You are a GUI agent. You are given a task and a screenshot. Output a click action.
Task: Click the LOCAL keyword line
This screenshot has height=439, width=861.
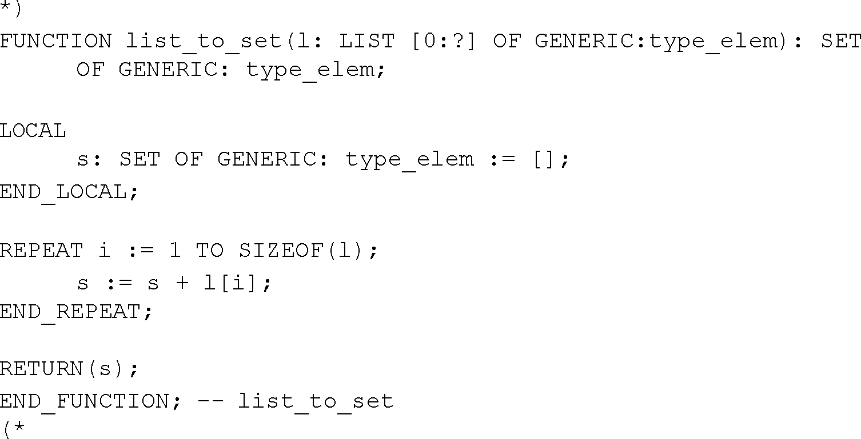pyautogui.click(x=33, y=131)
